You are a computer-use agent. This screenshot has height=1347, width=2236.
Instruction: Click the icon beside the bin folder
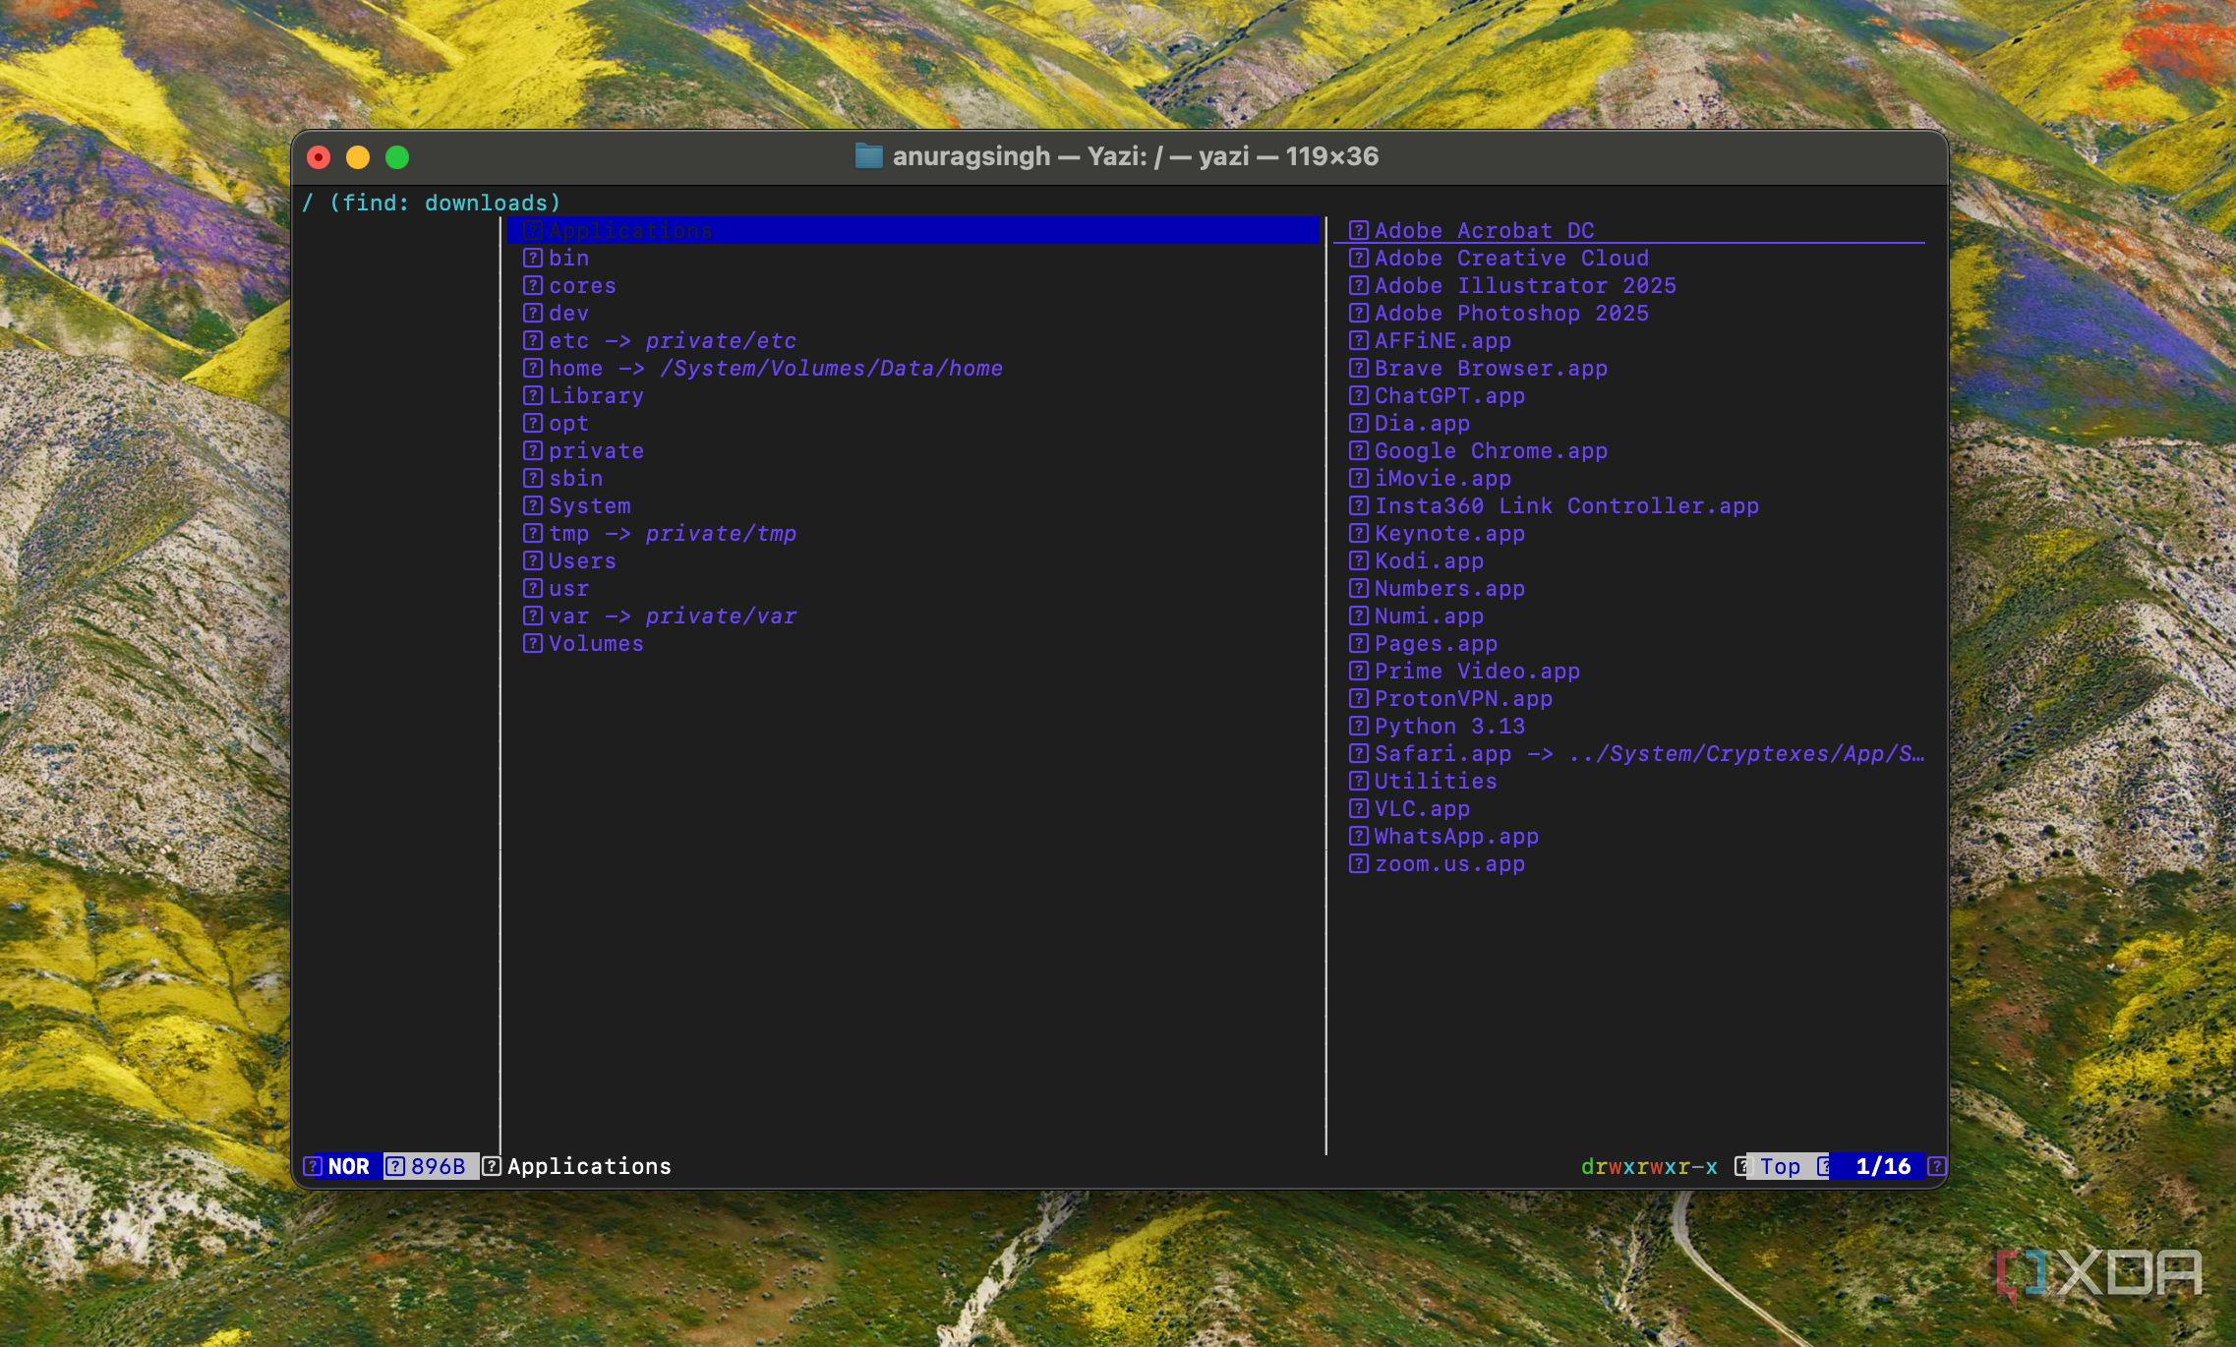pyautogui.click(x=532, y=258)
